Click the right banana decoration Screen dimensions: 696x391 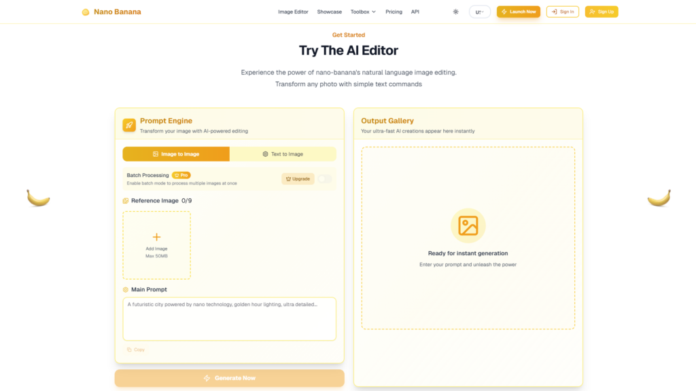pos(659,198)
